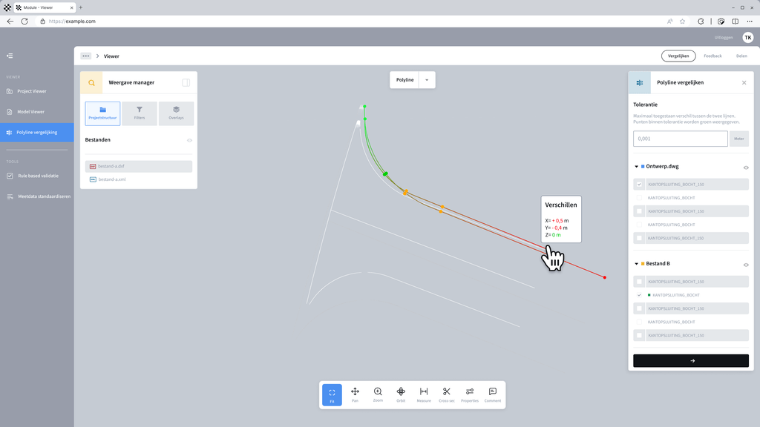Collapse the Ontwerp.dwg group
760x427 pixels.
[x=636, y=167]
